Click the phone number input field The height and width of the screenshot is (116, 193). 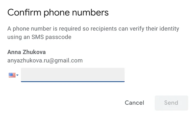pyautogui.click(x=73, y=75)
